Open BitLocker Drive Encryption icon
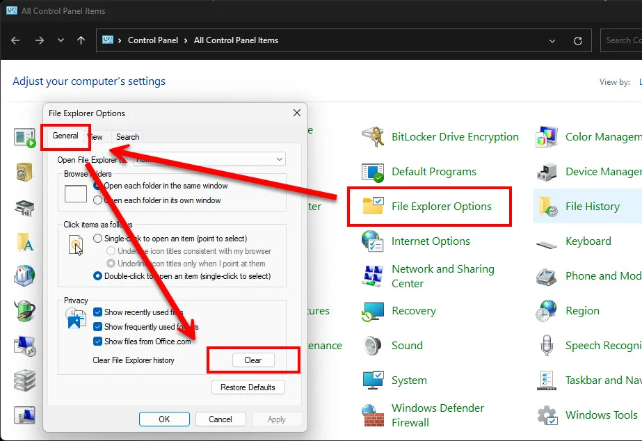 click(373, 137)
